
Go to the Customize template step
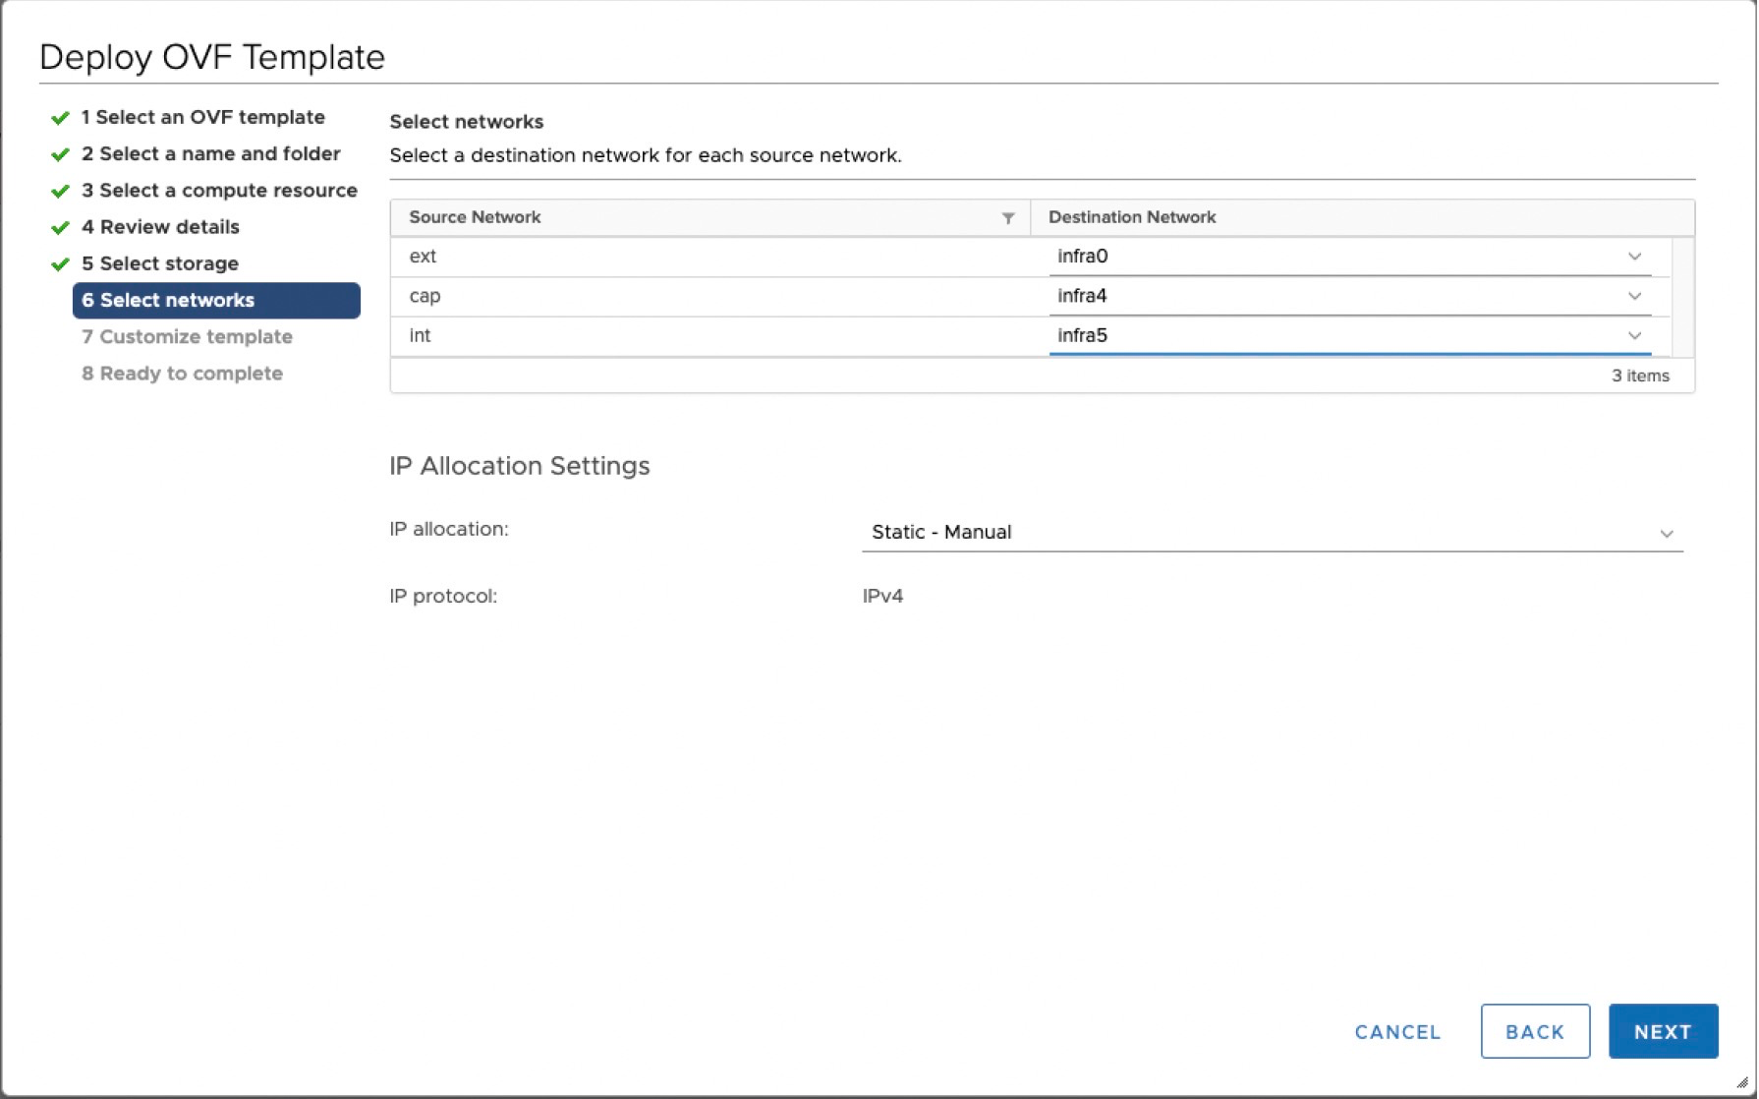coord(187,336)
